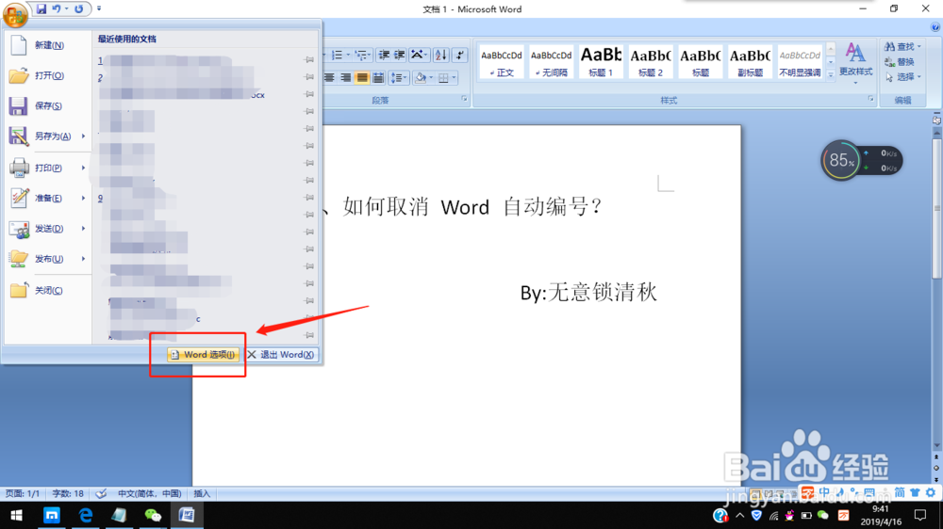
Task: Click the Sort A-Z icon
Action: pos(440,56)
